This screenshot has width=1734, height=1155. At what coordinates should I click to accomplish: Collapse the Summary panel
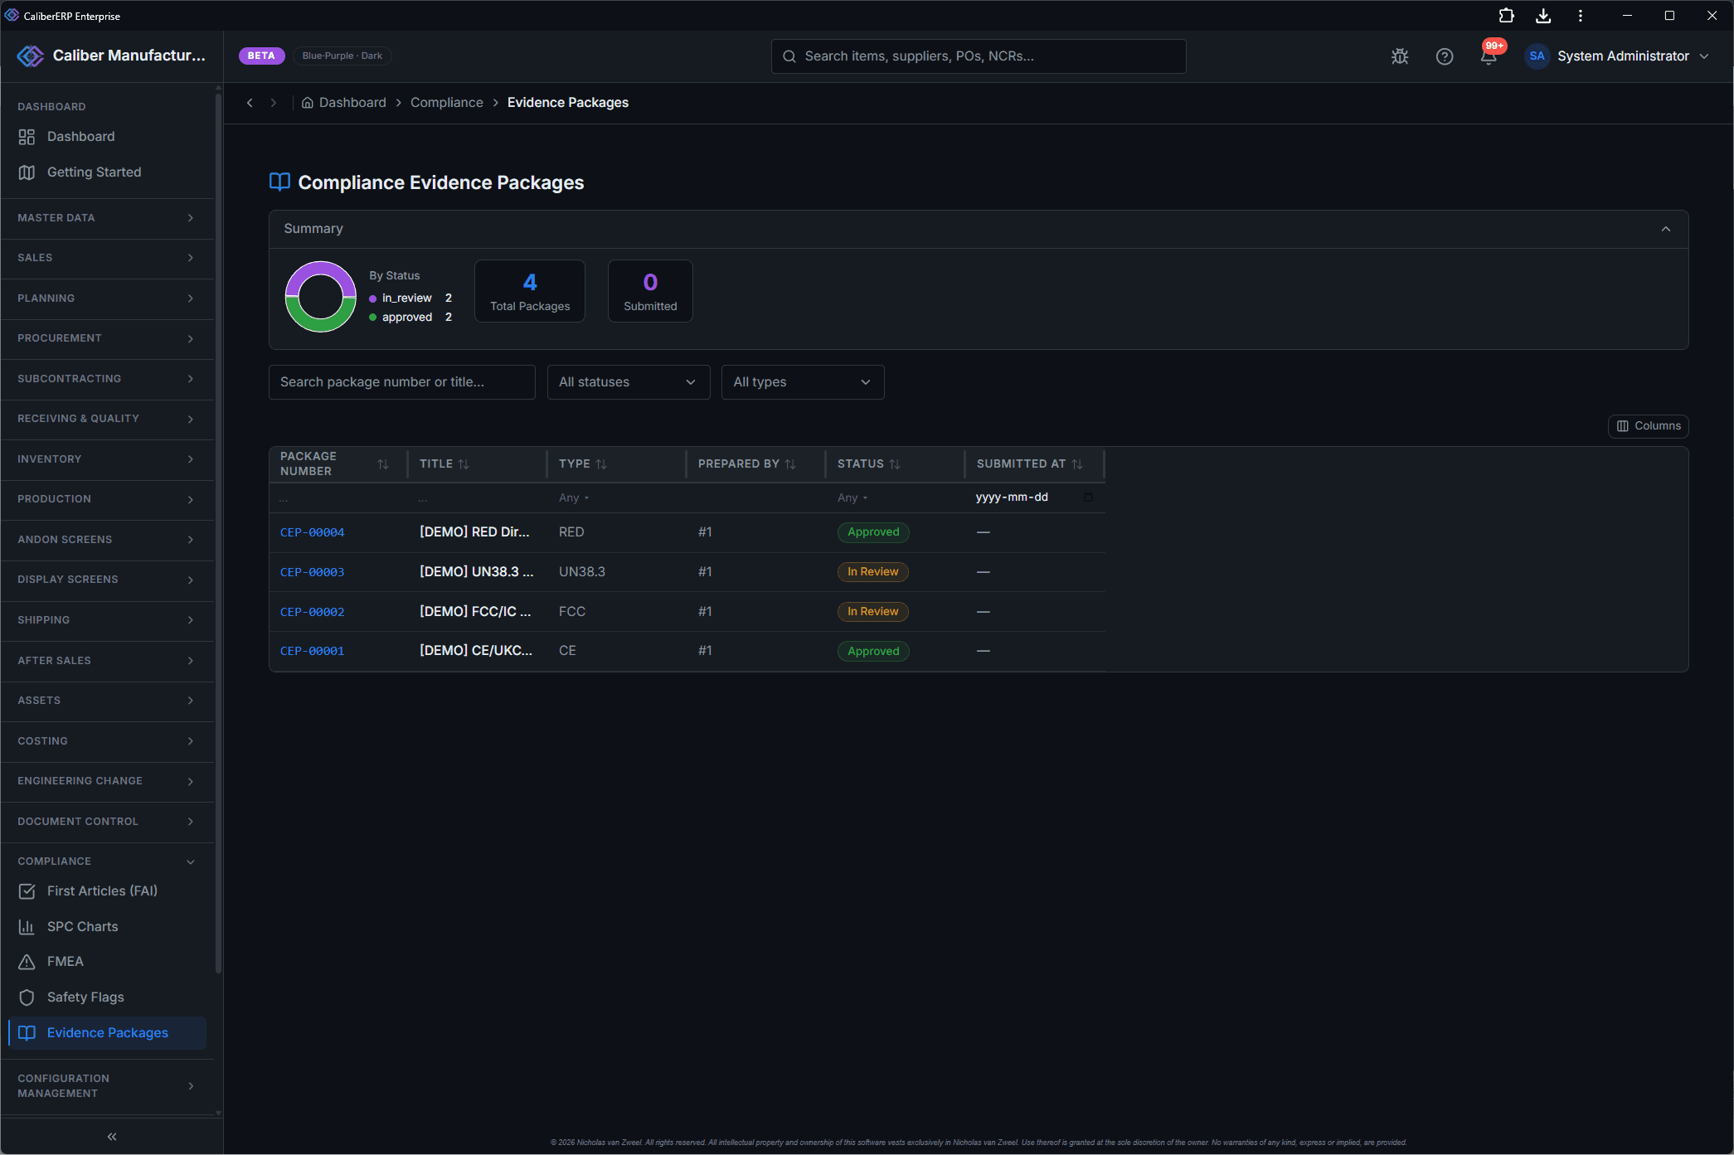pos(1666,229)
